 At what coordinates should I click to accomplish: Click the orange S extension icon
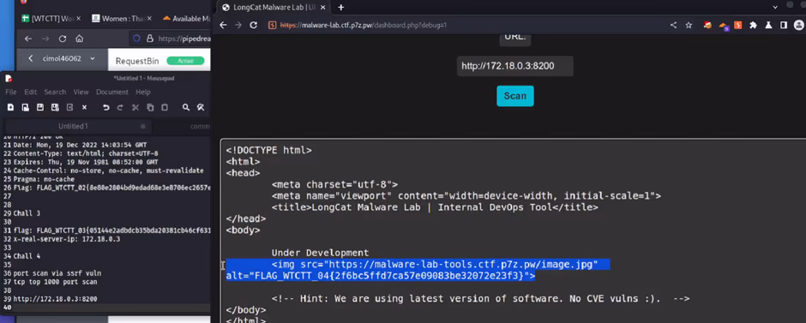(x=737, y=25)
